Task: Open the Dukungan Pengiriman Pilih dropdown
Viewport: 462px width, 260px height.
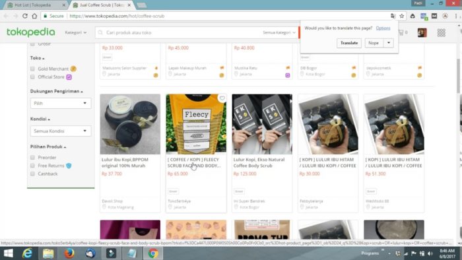Action: [x=61, y=104]
